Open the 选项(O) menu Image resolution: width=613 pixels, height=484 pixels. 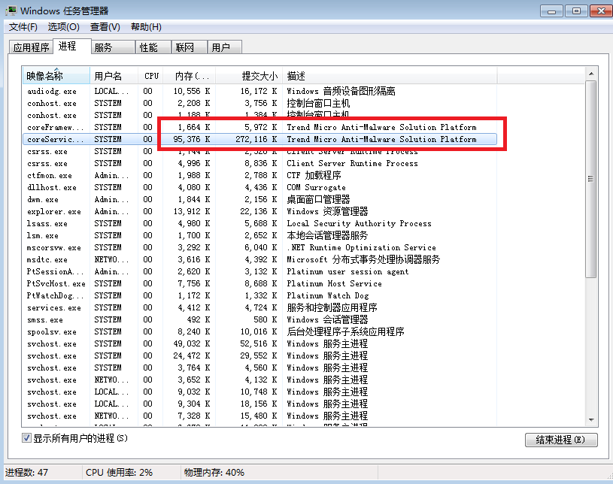63,27
